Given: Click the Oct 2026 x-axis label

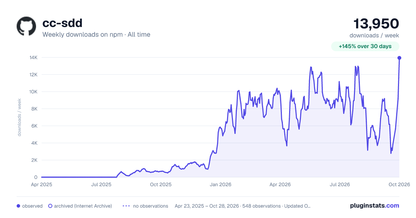Looking at the screenshot, I should click(399, 185).
